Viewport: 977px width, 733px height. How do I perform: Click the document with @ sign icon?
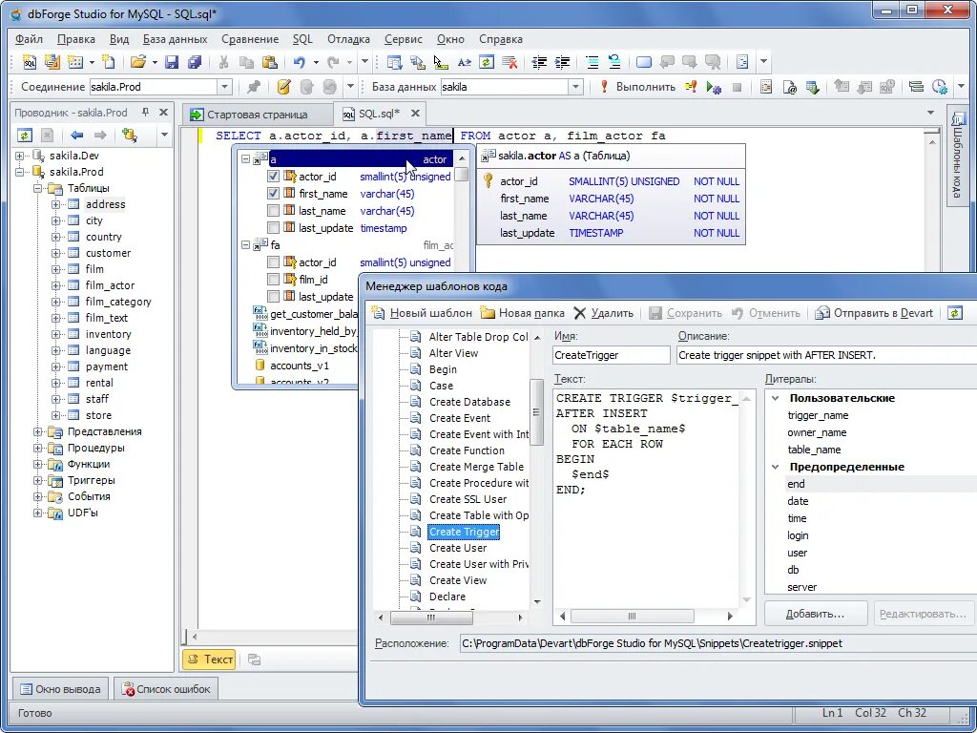[x=789, y=87]
